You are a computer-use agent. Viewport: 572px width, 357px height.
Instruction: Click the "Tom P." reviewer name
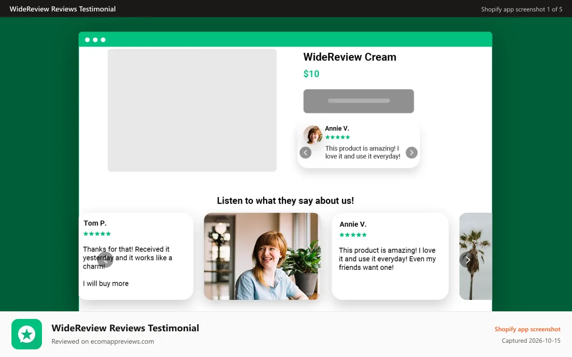pos(95,223)
